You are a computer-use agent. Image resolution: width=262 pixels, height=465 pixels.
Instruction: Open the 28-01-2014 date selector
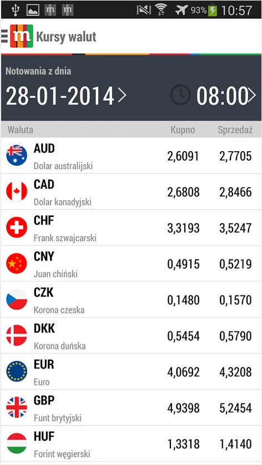point(60,96)
